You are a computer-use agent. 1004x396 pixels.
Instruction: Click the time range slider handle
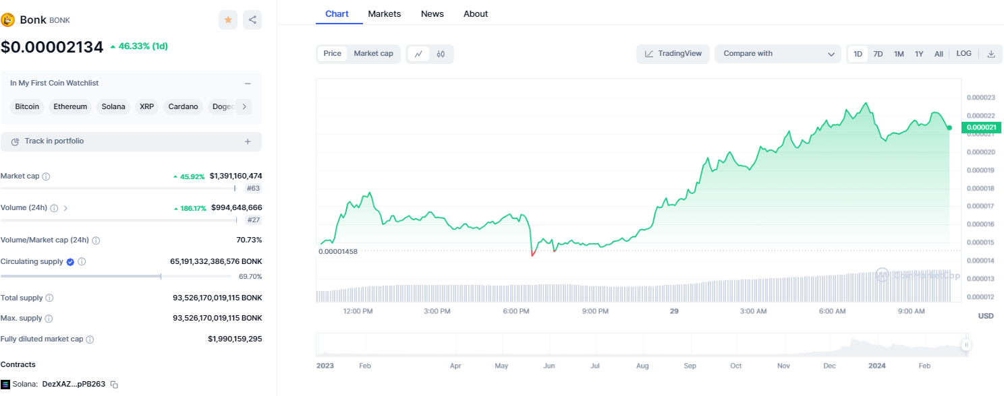(966, 345)
